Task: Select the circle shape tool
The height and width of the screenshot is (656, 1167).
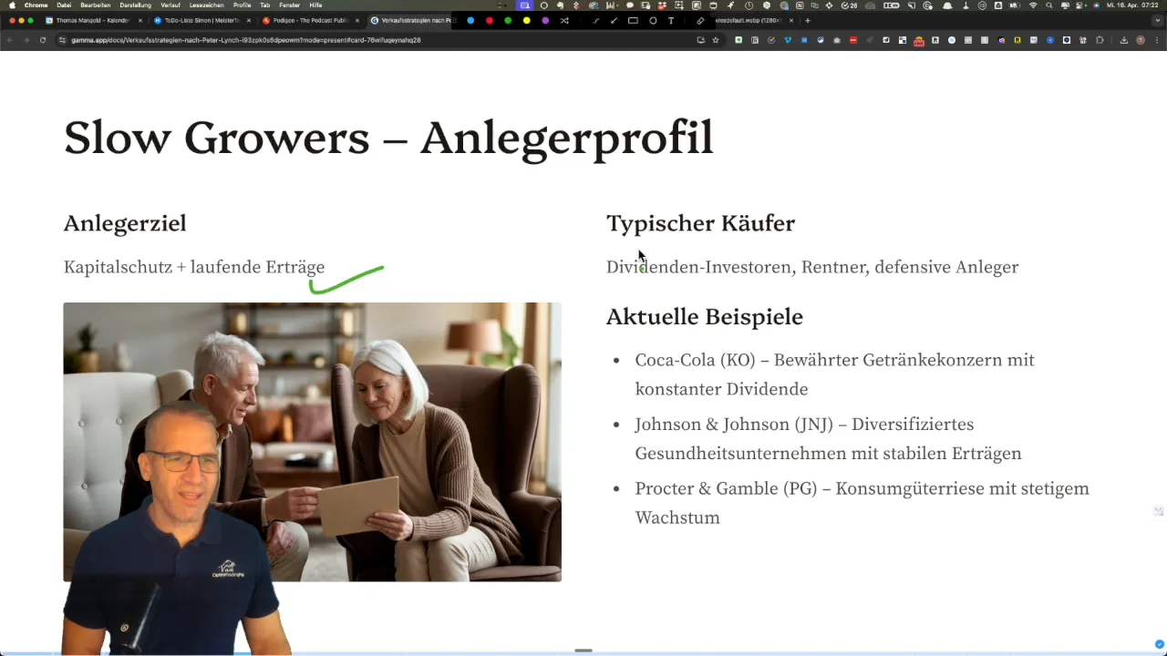Action: tap(653, 20)
